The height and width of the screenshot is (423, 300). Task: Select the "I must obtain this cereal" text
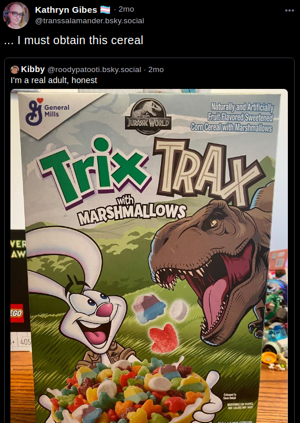[x=80, y=41]
